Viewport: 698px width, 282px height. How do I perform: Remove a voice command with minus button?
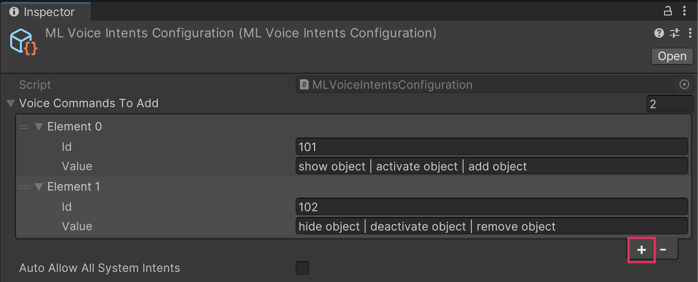[x=663, y=250]
